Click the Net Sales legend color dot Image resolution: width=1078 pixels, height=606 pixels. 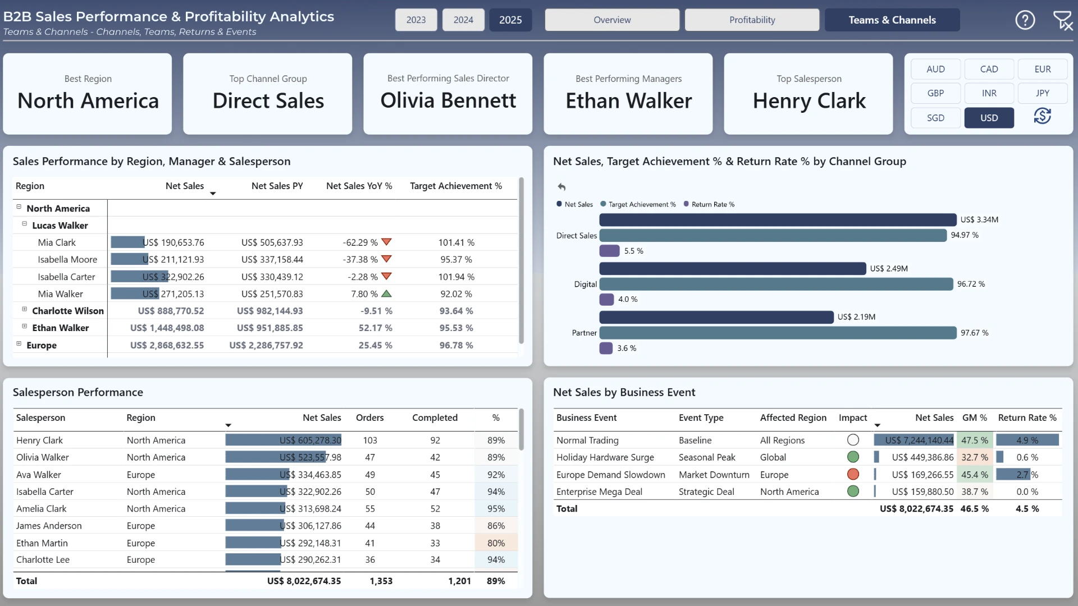pyautogui.click(x=559, y=204)
